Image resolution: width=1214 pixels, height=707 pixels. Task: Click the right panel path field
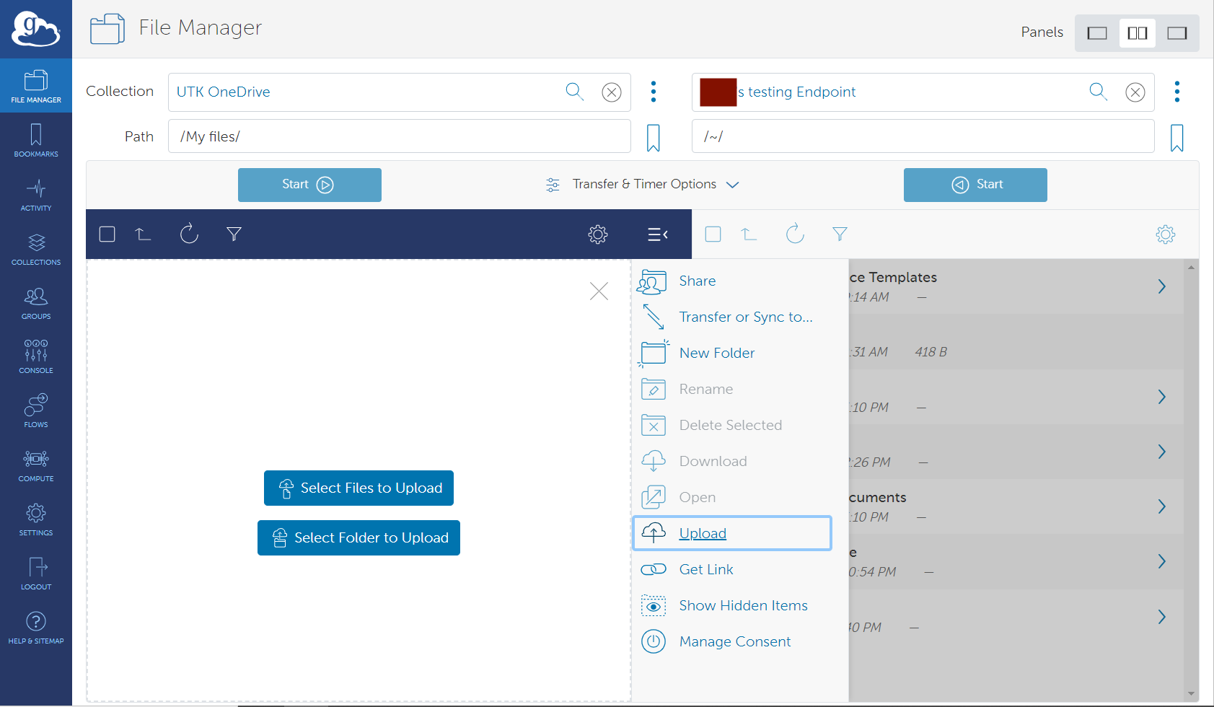click(x=922, y=136)
